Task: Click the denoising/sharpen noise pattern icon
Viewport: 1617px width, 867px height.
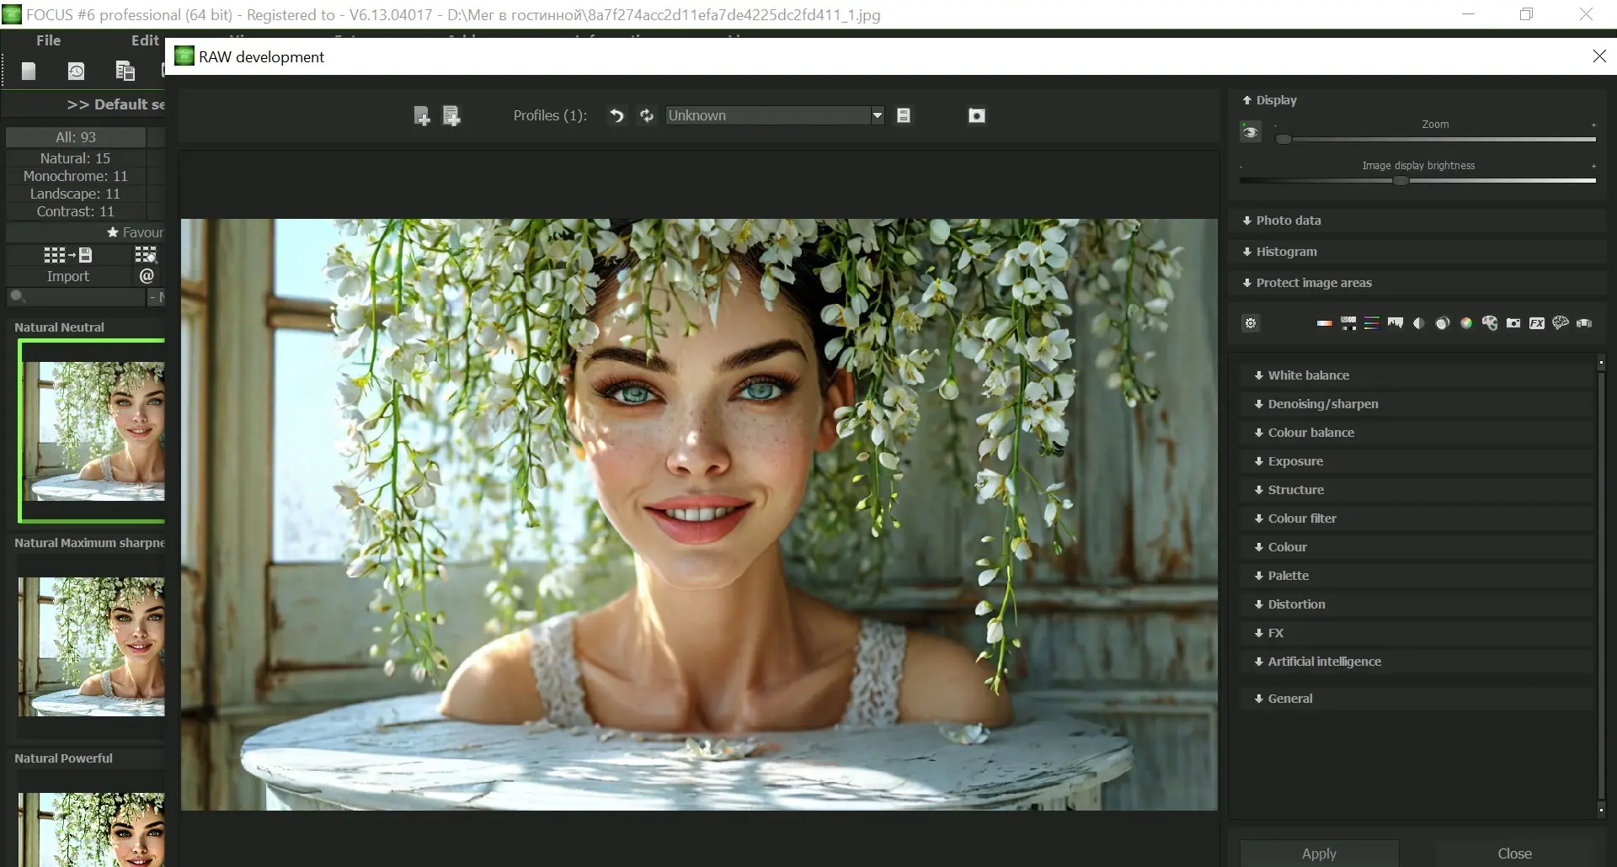Action: pos(1348,323)
